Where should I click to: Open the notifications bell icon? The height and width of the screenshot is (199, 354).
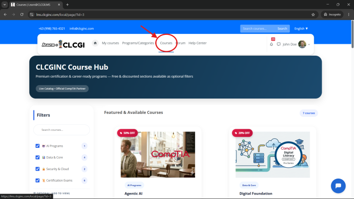tap(271, 44)
